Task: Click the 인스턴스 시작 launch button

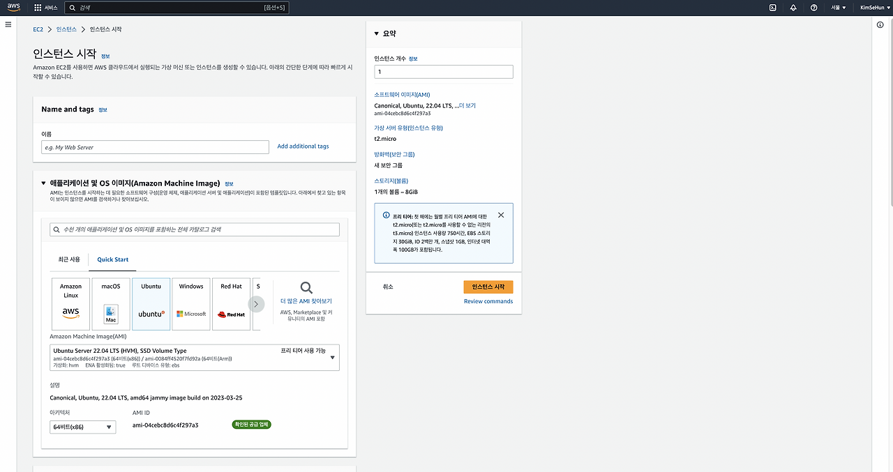Action: 488,287
